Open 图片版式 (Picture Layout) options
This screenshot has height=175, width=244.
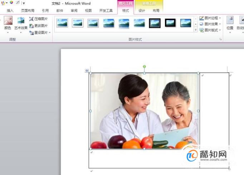click(x=210, y=30)
